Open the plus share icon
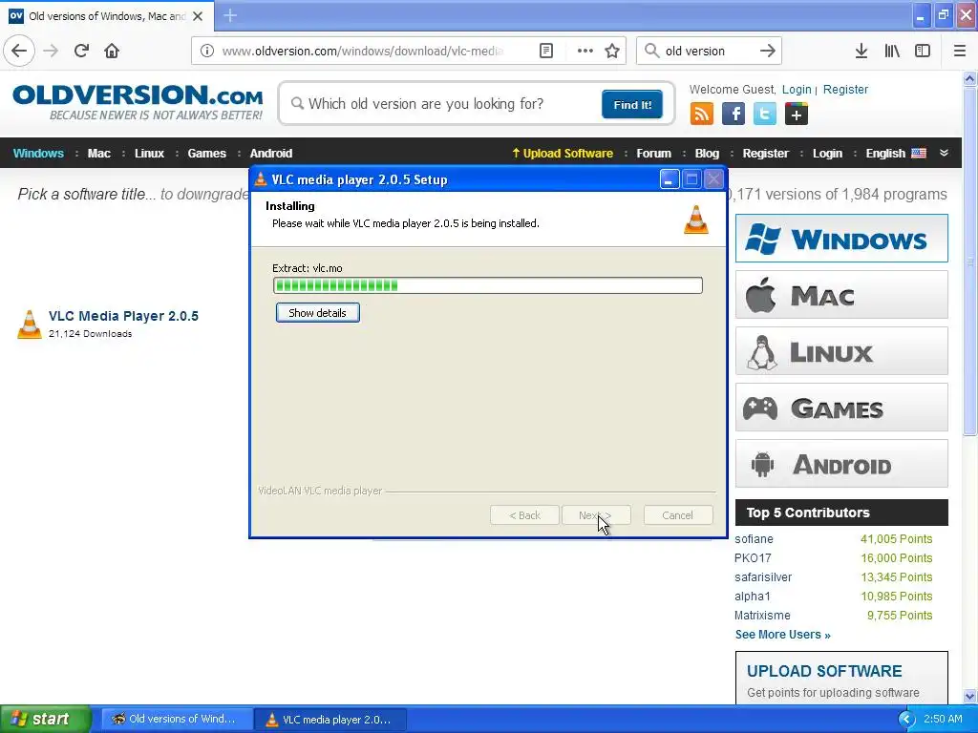 coord(796,115)
